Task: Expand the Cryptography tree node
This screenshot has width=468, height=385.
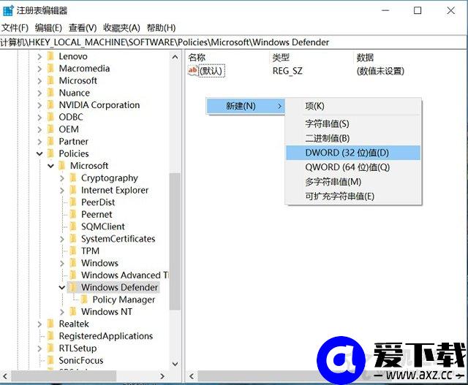Action: click(61, 178)
